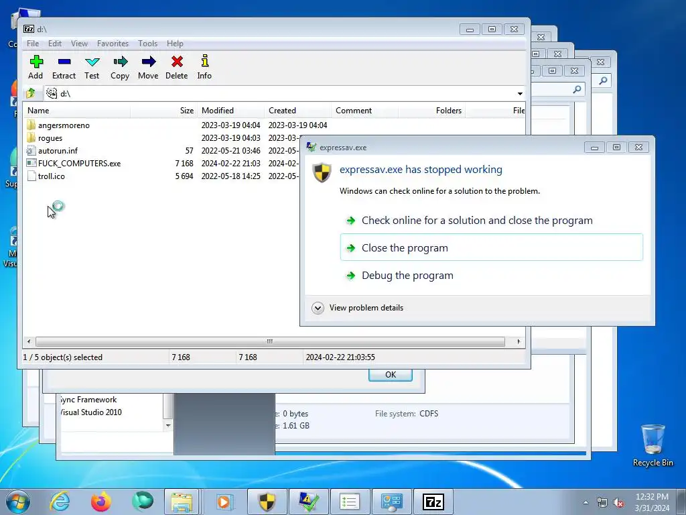The image size is (686, 515).
Task: Launch Firefox from the taskbar
Action: (x=101, y=502)
